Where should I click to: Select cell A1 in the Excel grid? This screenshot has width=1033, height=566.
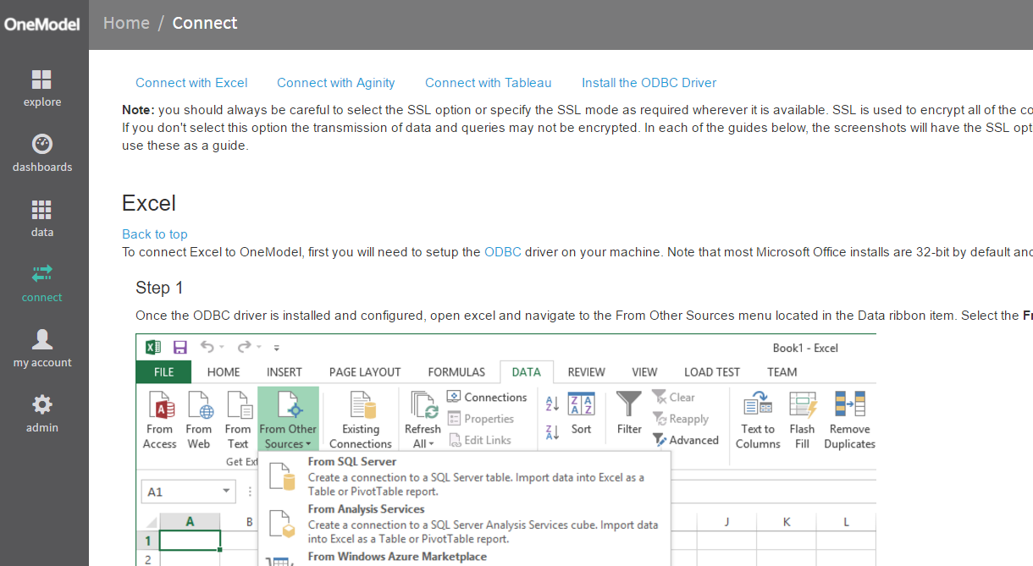coord(191,541)
